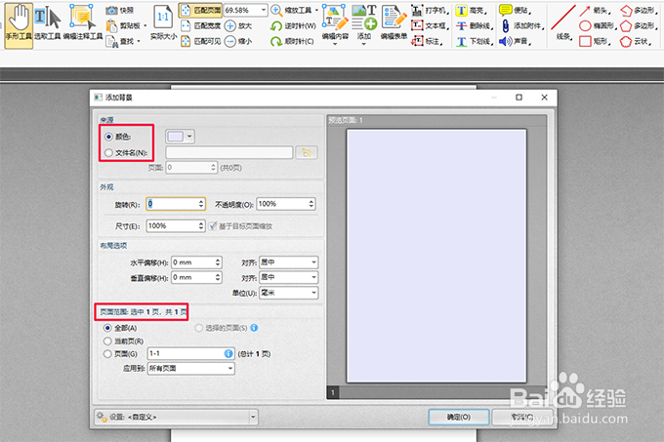Browse for background file with folder icon
The height and width of the screenshot is (442, 664).
(307, 152)
